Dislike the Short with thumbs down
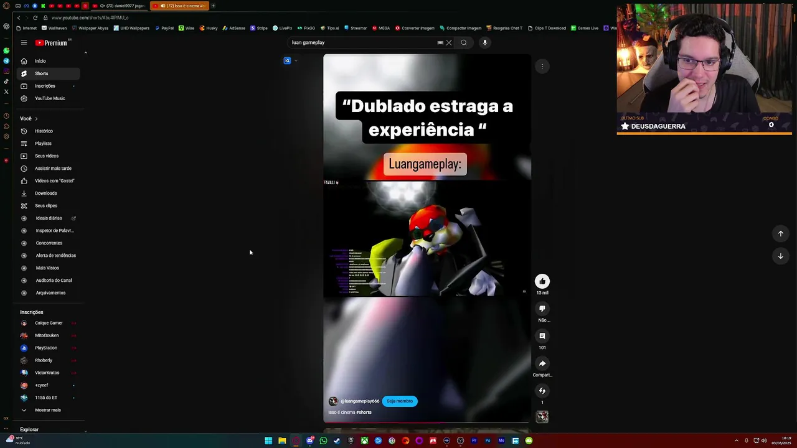 coord(542,309)
